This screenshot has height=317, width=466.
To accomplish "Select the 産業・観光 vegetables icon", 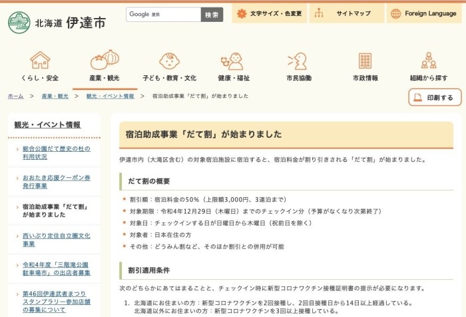I will (104, 60).
